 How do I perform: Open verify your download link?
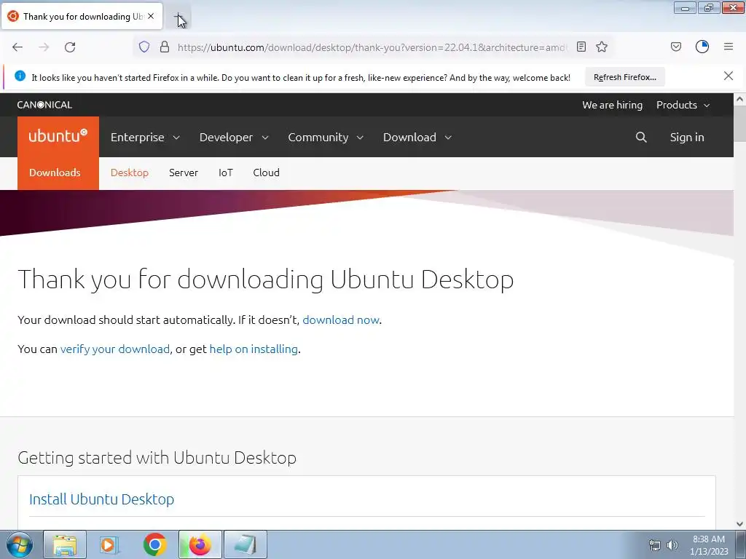point(114,349)
